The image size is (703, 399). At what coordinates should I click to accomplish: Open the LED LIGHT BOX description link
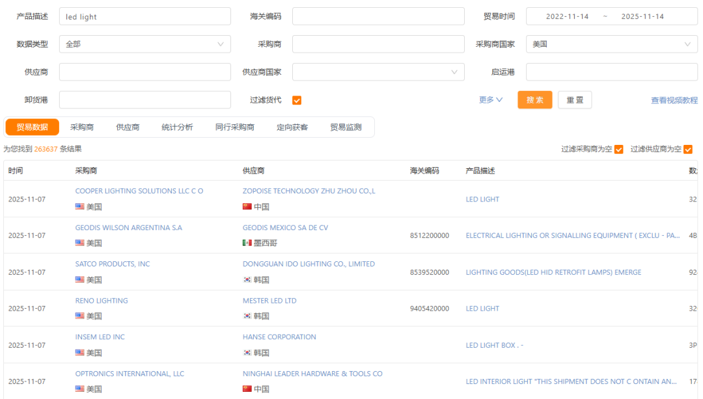coord(495,345)
